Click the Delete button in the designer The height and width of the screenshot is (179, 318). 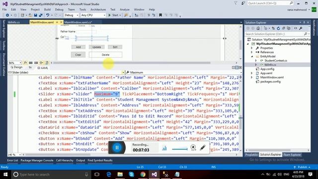point(105,55)
